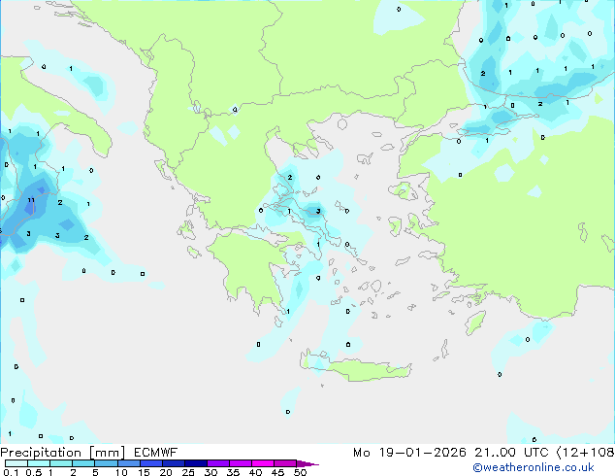The height and width of the screenshot is (476, 615).
Task: Click the '(12+108' forecast run text
Action: point(585,453)
